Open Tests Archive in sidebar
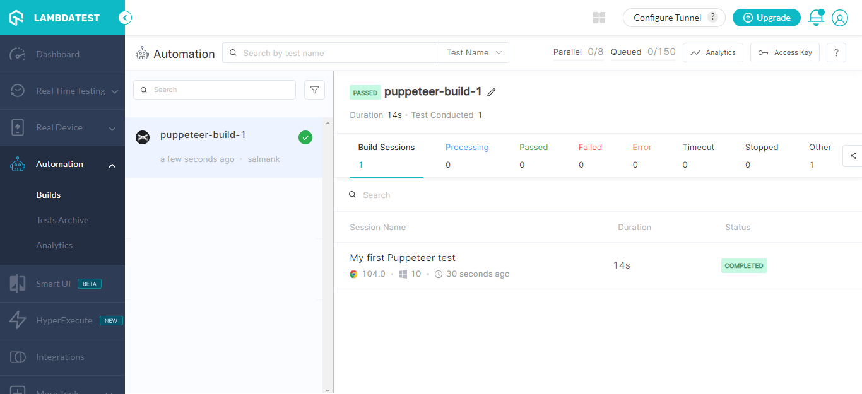The image size is (862, 394). [62, 220]
